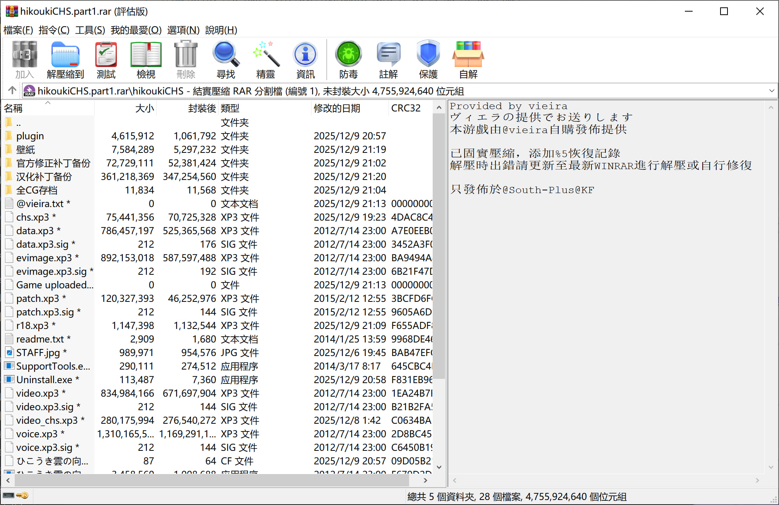The width and height of the screenshot is (779, 505).
Task: Open the plugin folder
Action: (30, 136)
